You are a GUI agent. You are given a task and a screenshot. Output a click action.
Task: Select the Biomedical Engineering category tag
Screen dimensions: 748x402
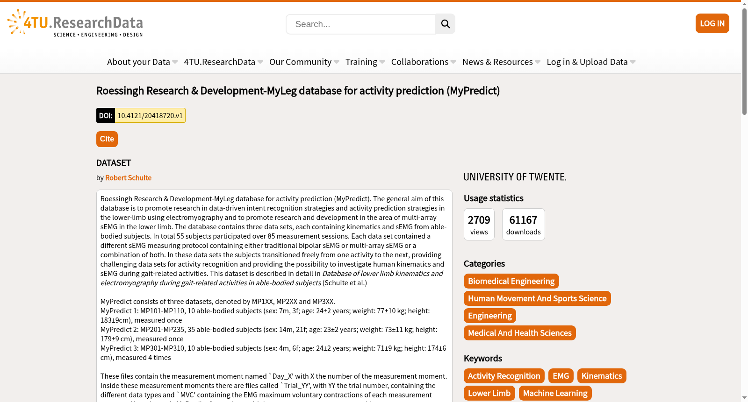511,281
